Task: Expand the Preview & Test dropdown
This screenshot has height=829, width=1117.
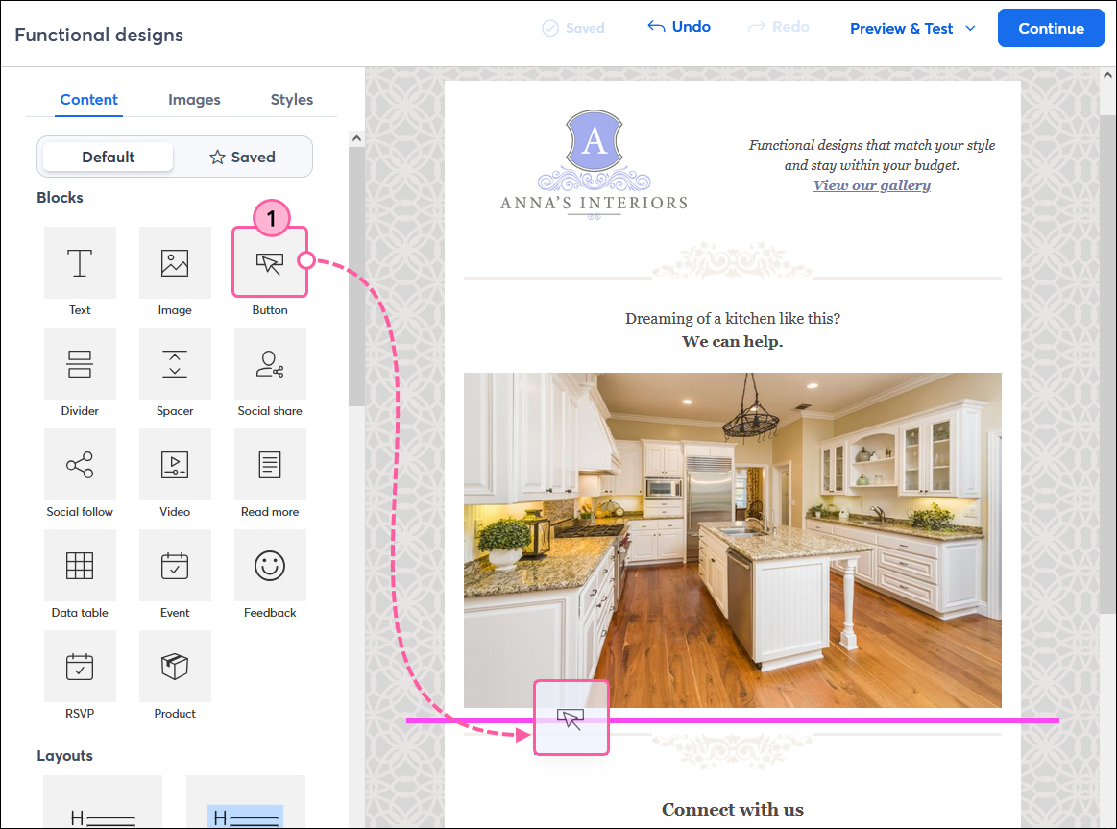Action: point(912,29)
